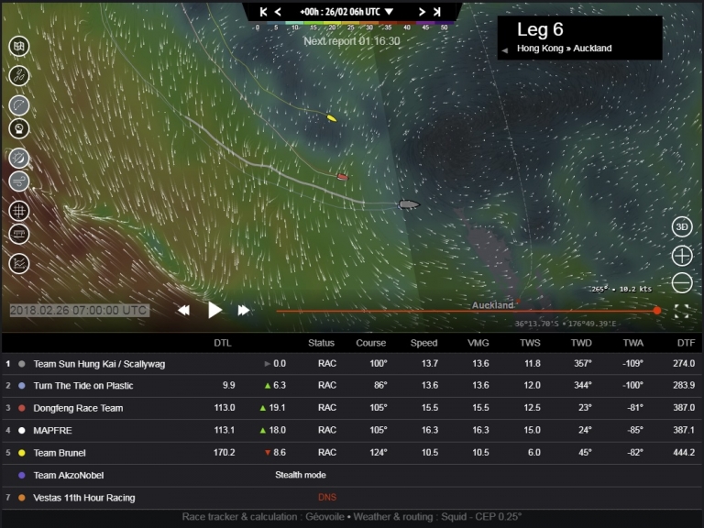704x528 pixels.
Task: Select the yellow Brunel boat on map
Action: tap(331, 117)
